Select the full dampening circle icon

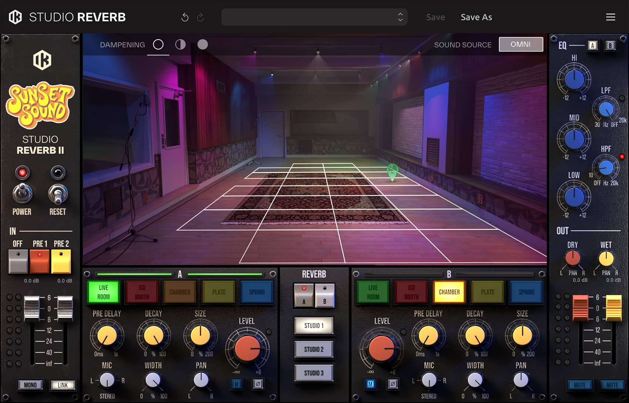click(x=202, y=45)
